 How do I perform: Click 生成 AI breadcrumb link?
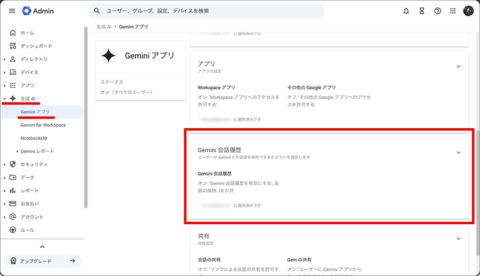(x=104, y=27)
